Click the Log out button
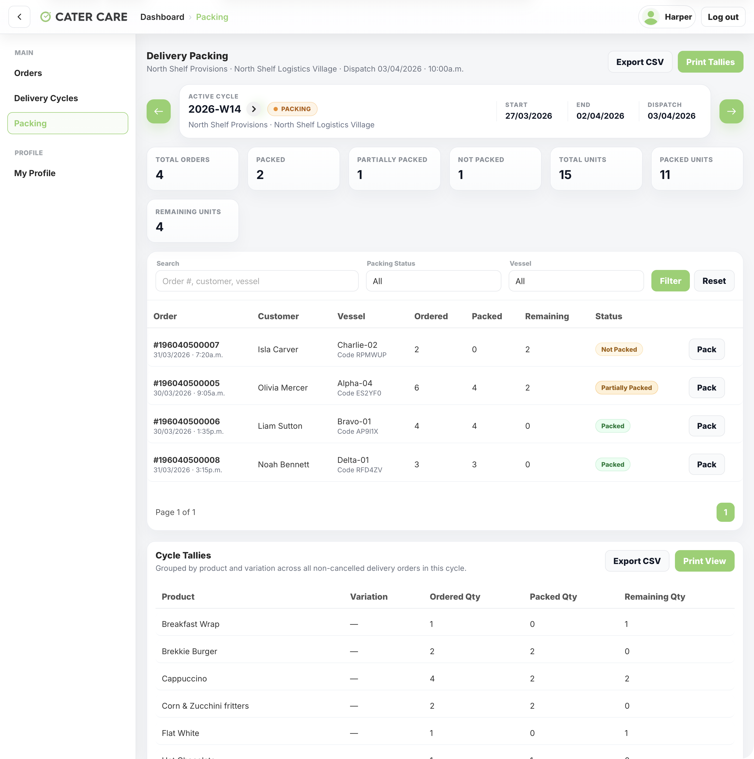Screen dimensions: 754x759 [x=723, y=17]
